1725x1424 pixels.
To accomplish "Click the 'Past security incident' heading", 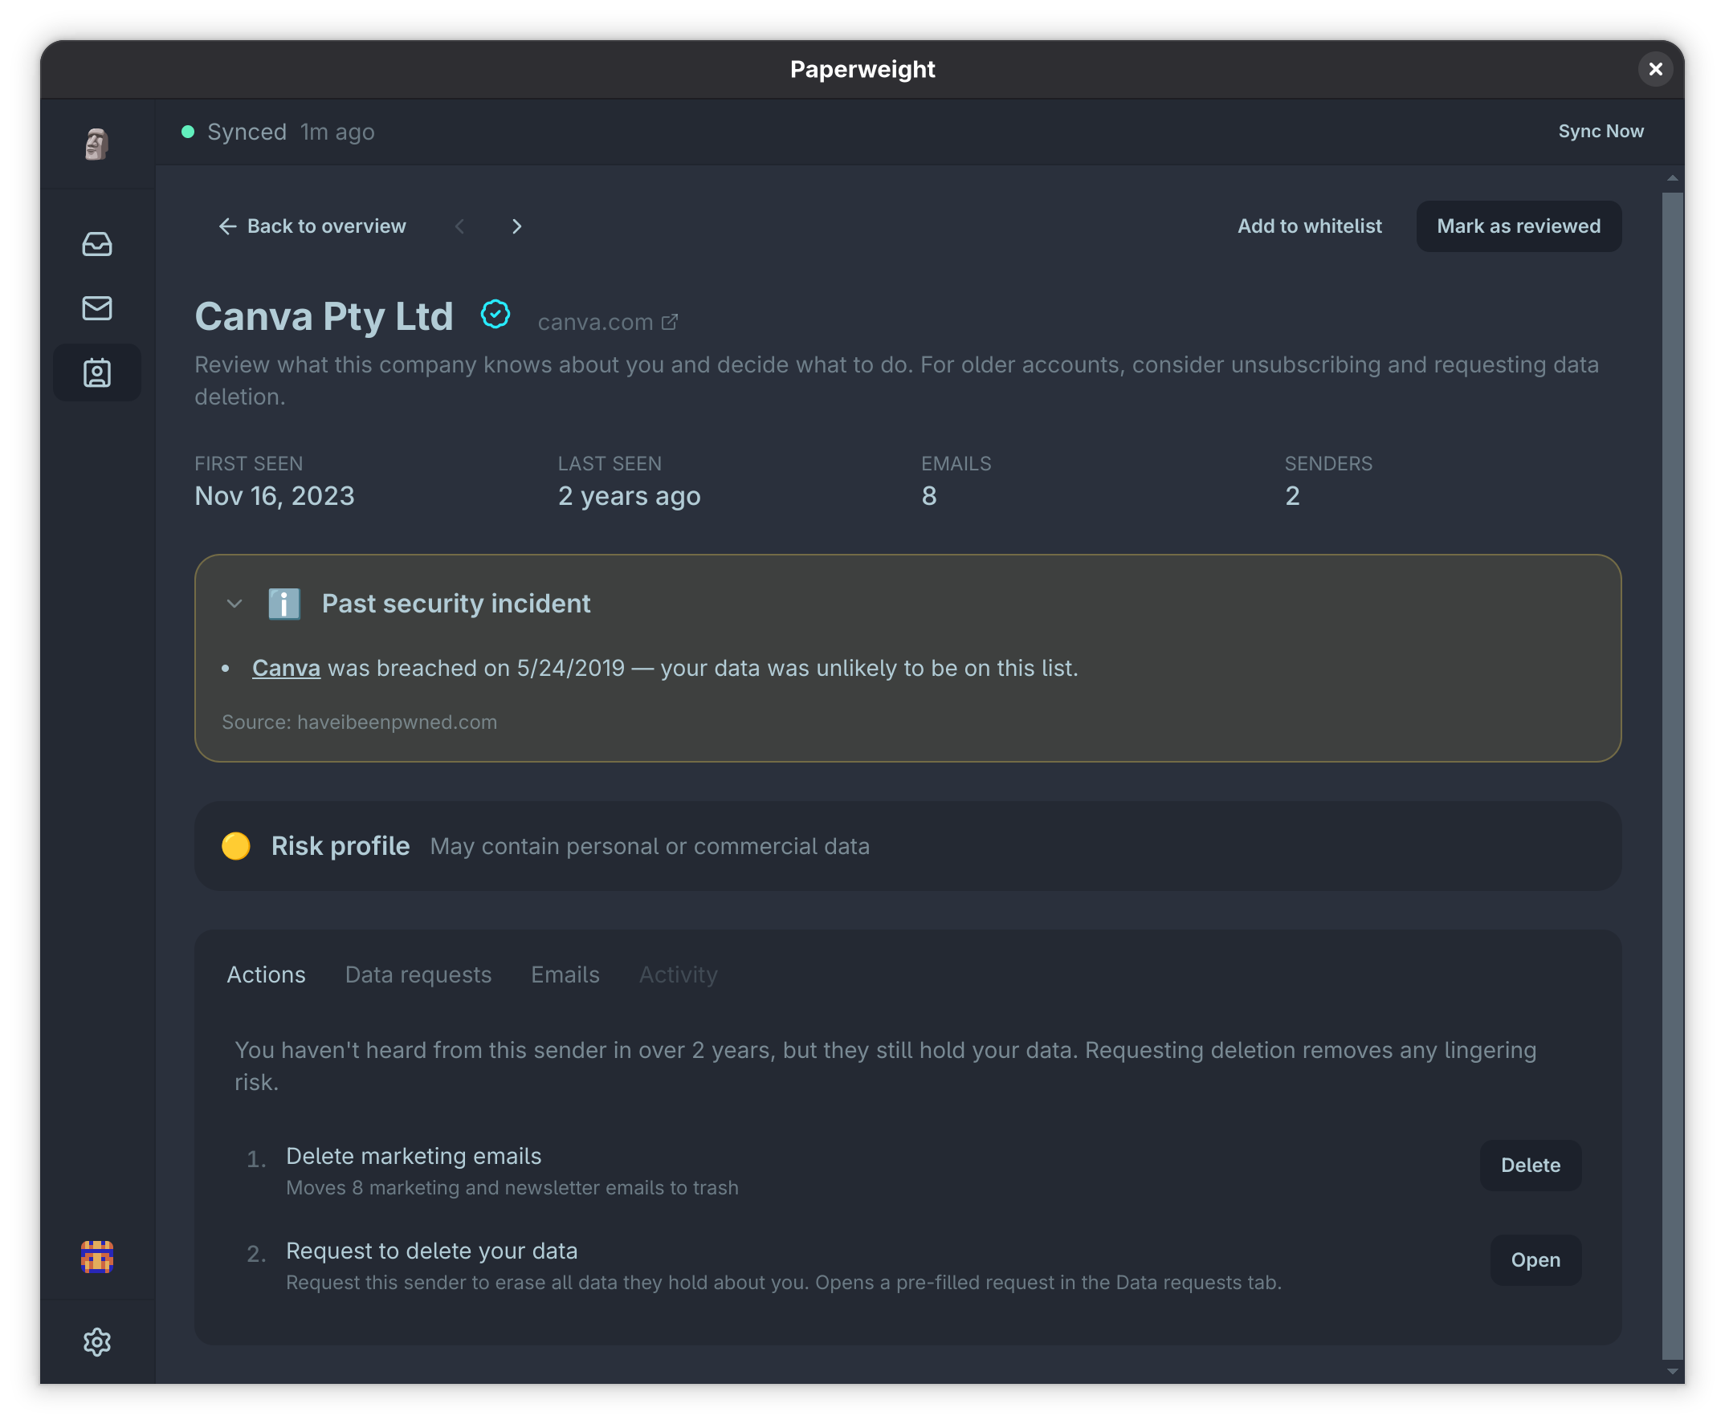I will click(455, 604).
